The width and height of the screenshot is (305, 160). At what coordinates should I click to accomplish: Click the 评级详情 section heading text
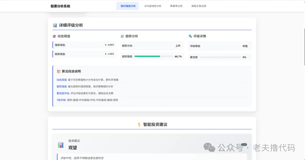tap(200, 36)
